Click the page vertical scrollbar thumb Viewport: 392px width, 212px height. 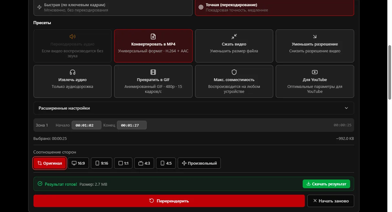pyautogui.click(x=390, y=72)
